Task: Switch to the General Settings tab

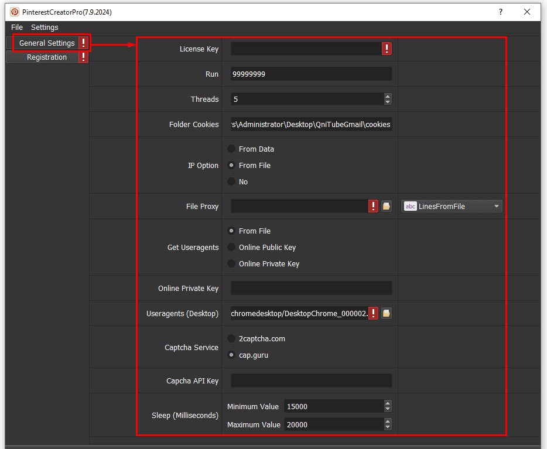Action: (x=47, y=43)
